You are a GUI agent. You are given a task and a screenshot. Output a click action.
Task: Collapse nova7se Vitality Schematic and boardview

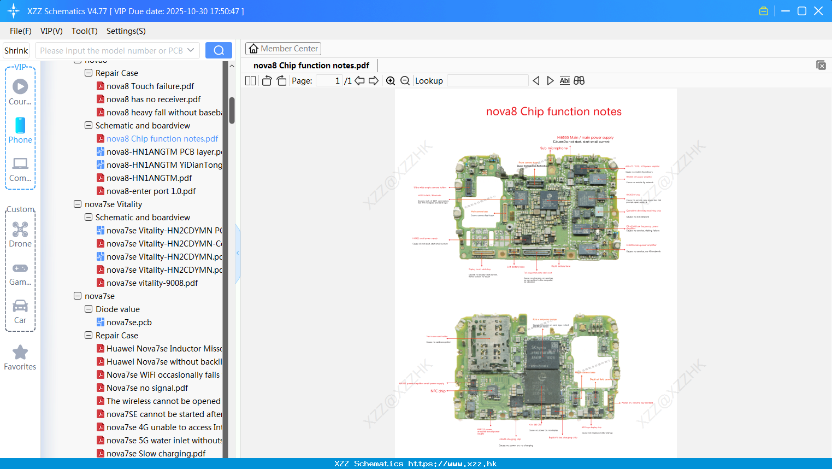[x=88, y=217]
